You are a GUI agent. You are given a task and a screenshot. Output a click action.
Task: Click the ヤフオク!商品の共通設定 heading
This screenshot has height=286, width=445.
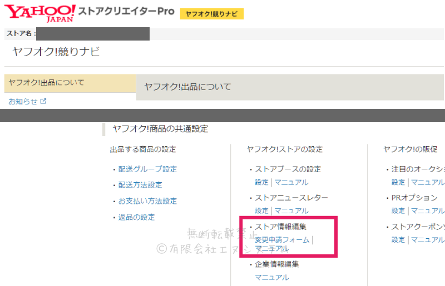160,129
